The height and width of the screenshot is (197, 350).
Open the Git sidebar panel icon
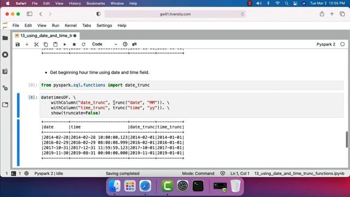coord(5,72)
